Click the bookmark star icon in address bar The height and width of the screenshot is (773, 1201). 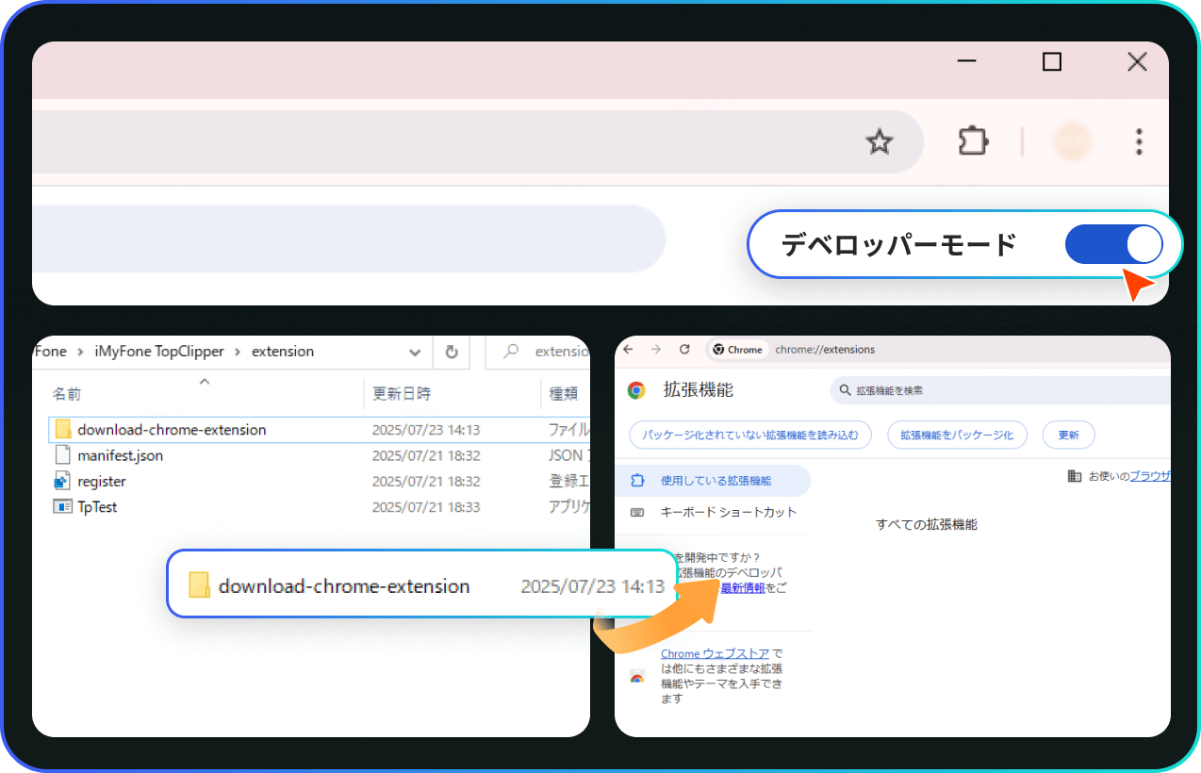pos(879,142)
